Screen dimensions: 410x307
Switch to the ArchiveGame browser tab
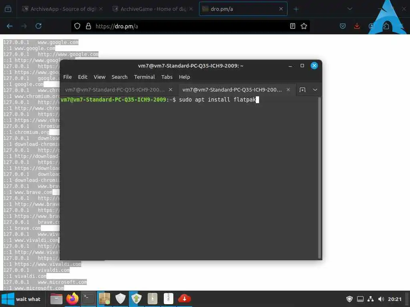click(x=153, y=9)
